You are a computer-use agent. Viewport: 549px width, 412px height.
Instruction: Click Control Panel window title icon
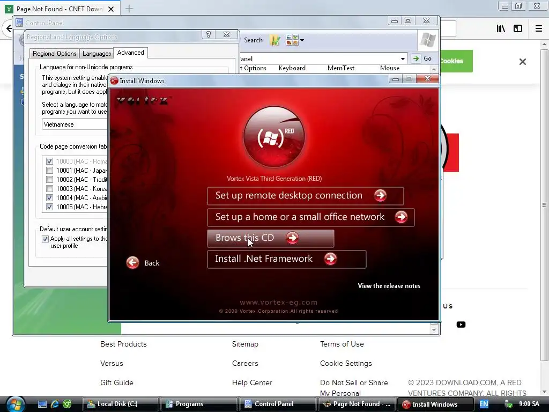pyautogui.click(x=19, y=23)
